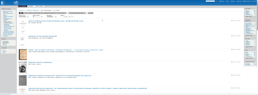Open 'Kalender' in Listen sidebar
Viewport: 258px width, 95px height.
5,45
